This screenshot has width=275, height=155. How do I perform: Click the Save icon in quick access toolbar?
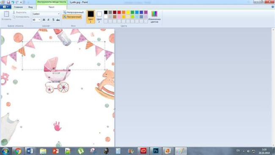[x=8, y=2]
